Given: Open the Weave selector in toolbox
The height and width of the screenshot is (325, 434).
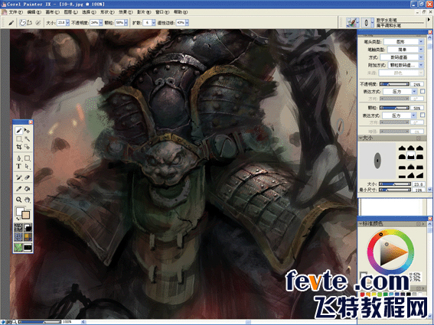Looking at the screenshot, I should pos(28,237).
